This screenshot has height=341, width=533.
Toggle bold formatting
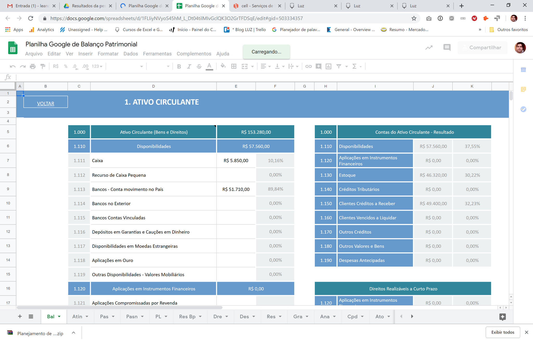(x=179, y=67)
